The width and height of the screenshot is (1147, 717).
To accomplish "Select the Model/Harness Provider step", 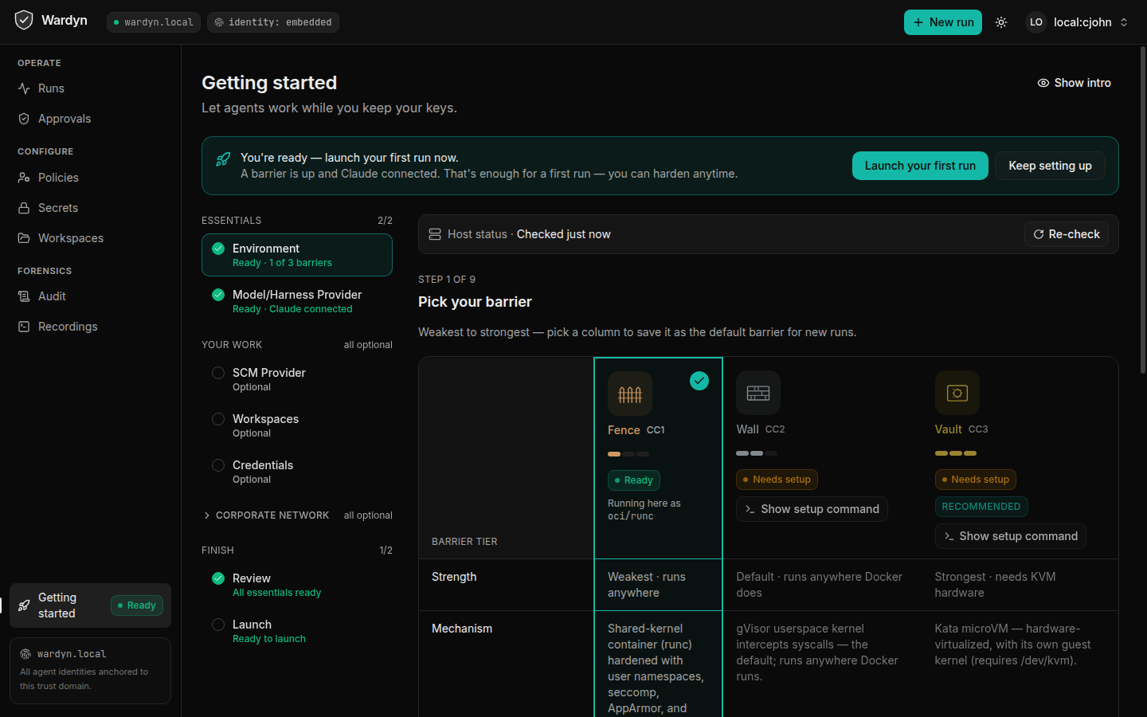I will click(297, 301).
